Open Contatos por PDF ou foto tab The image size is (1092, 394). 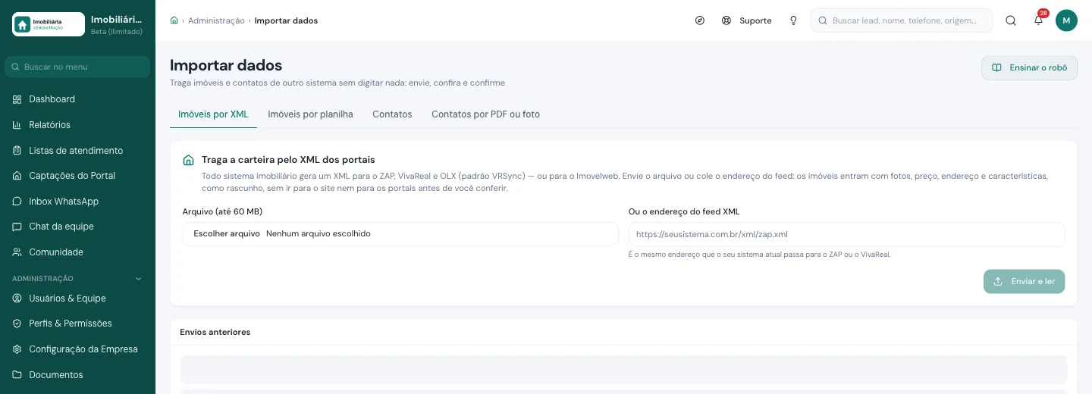(485, 114)
